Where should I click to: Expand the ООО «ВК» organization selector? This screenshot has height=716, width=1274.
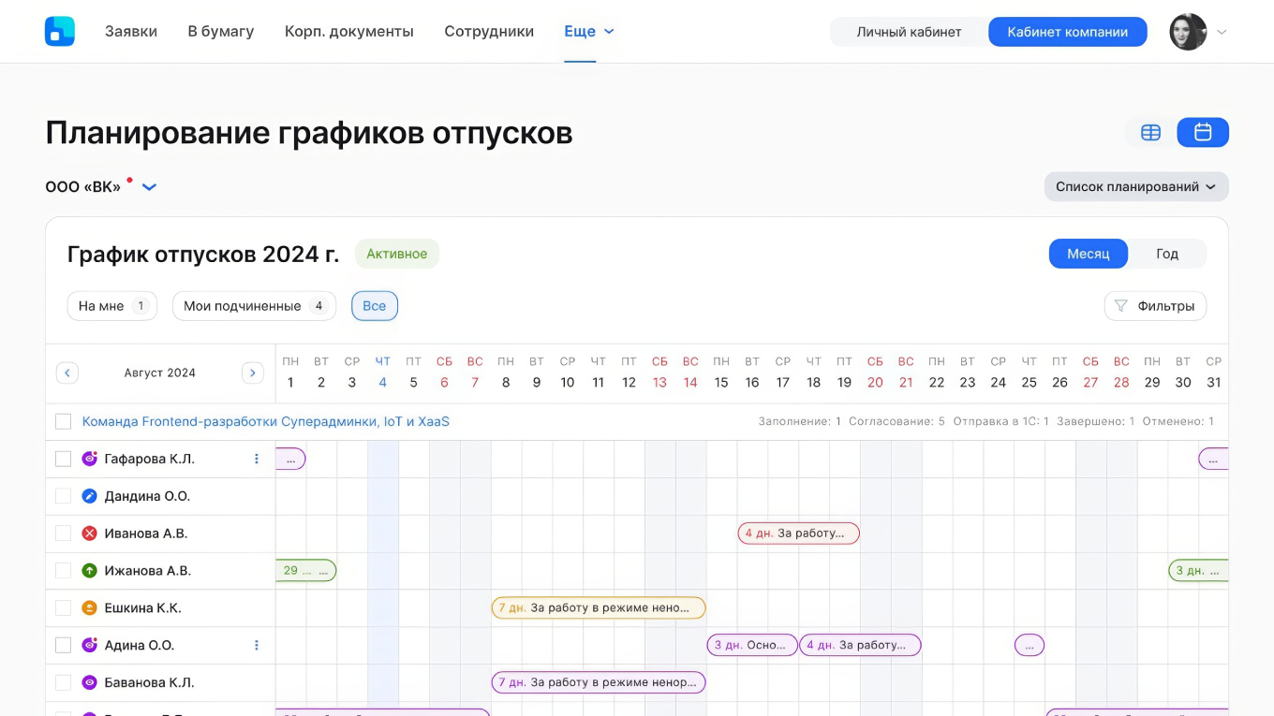148,186
